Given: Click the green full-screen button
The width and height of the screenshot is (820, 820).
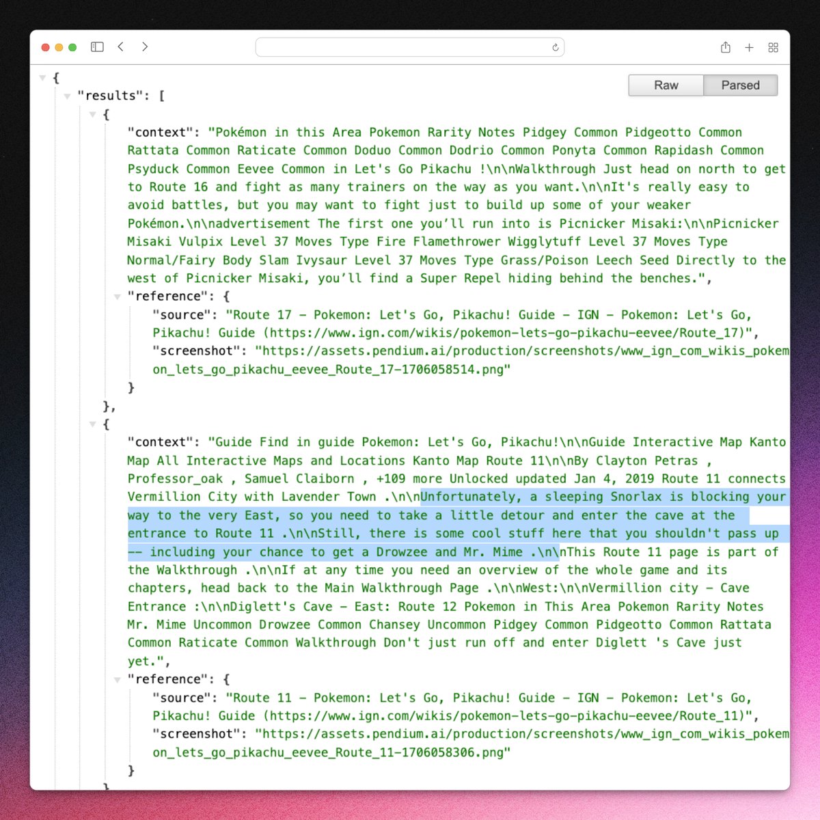Looking at the screenshot, I should coord(72,47).
